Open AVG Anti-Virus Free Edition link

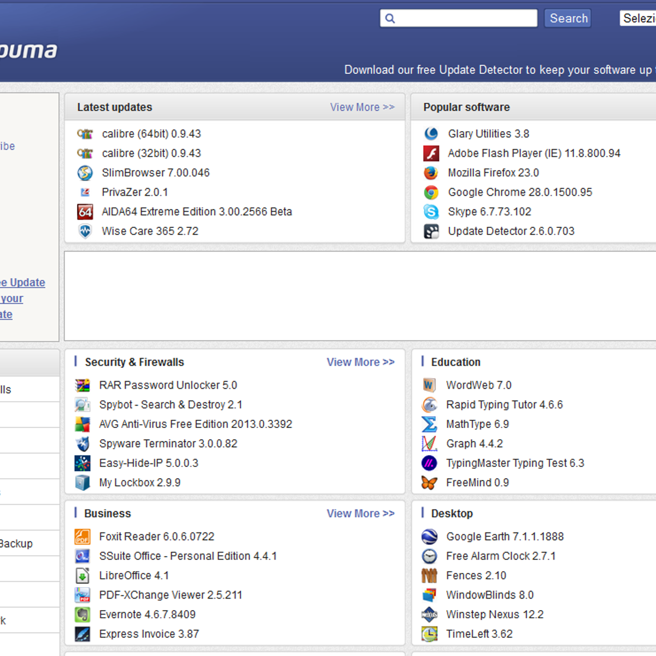point(196,424)
